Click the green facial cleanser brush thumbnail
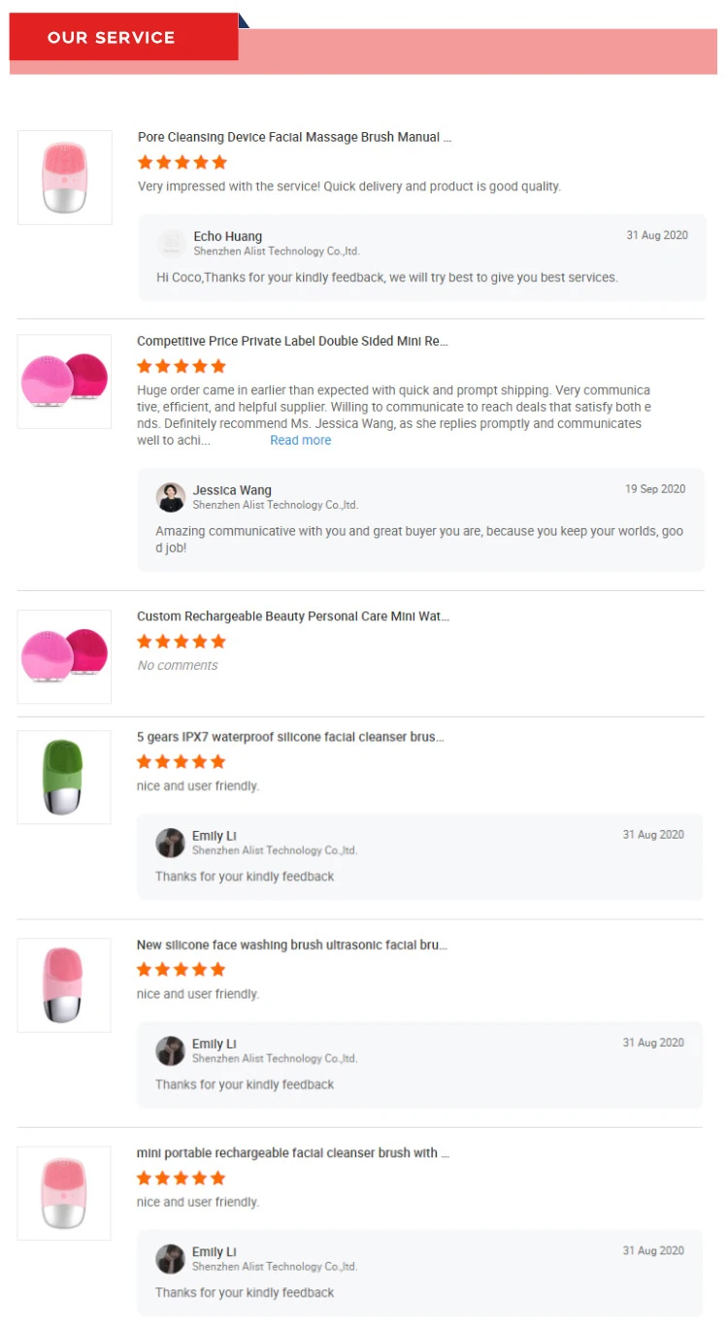The image size is (728, 1329). (x=64, y=777)
